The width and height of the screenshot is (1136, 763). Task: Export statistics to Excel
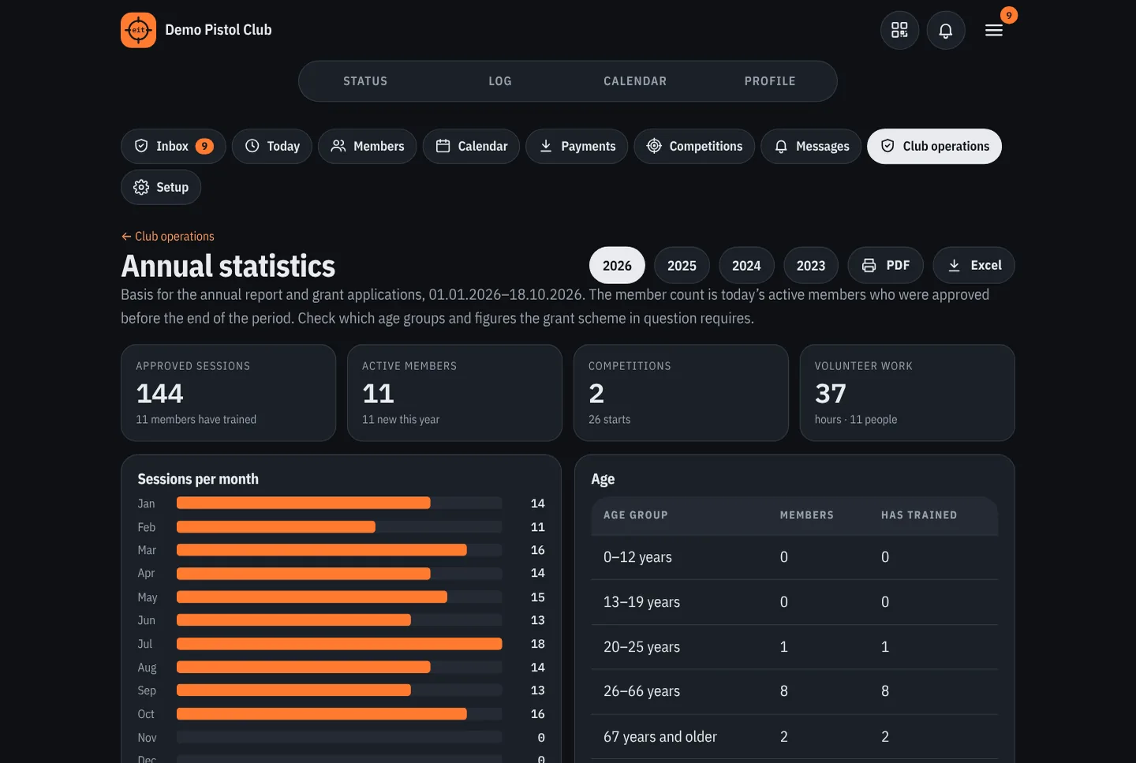(x=973, y=265)
